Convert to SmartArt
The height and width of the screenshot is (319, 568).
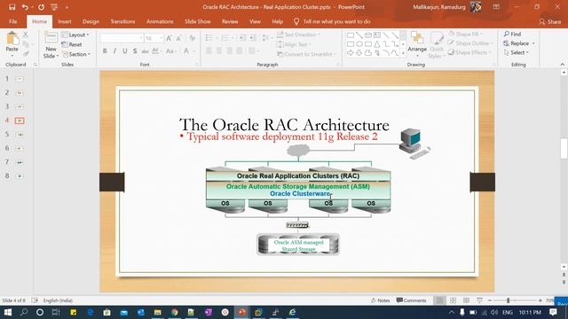[x=306, y=54]
